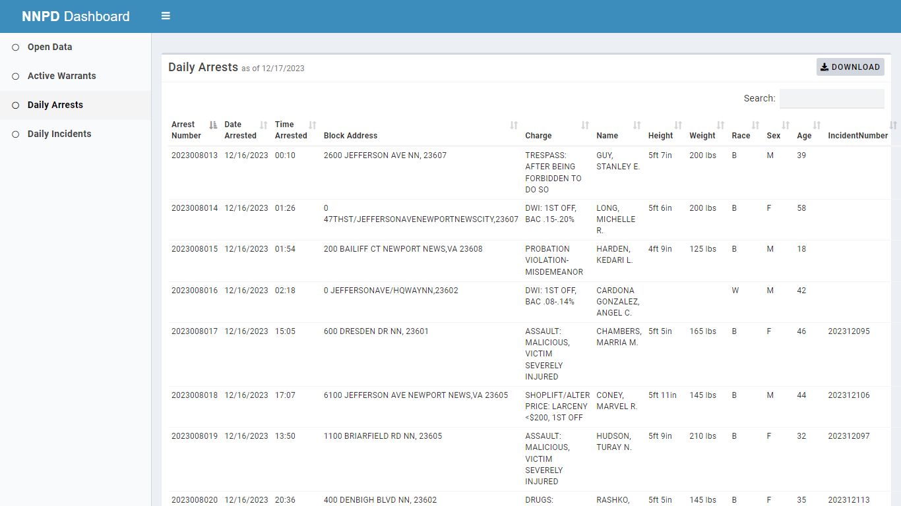This screenshot has height=506, width=901.
Task: Click incident number 202312113
Action: tap(849, 500)
